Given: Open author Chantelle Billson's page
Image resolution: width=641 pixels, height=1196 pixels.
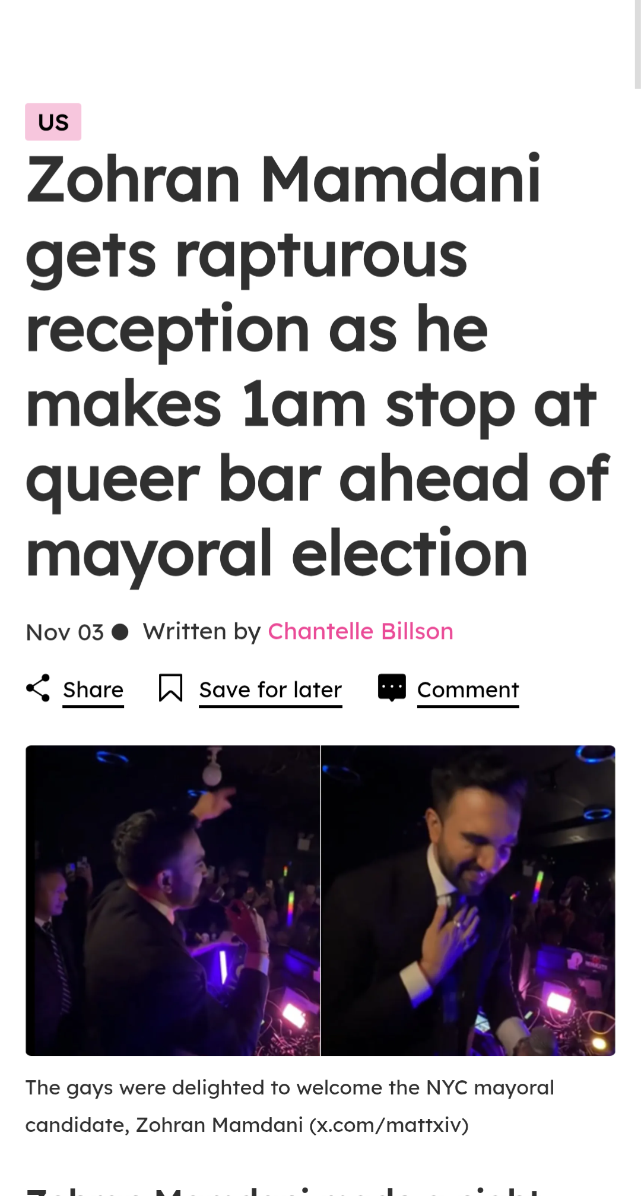Looking at the screenshot, I should tap(361, 631).
